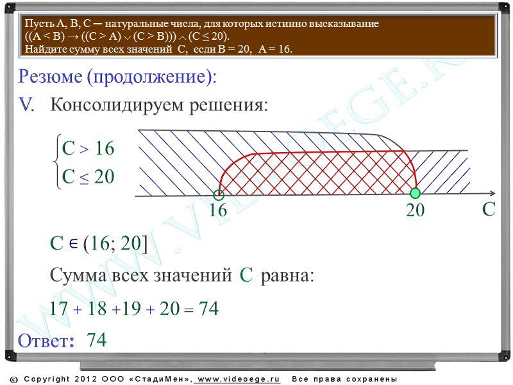Click the axis label 'C' near the arrow
Image resolution: width=513 pixels, height=385 pixels.
click(x=489, y=210)
